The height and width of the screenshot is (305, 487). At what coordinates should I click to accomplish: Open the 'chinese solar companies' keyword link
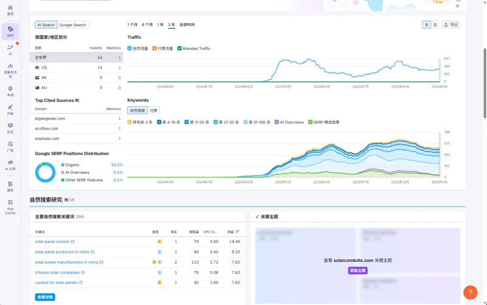57,272
